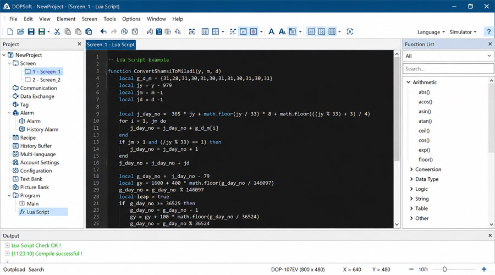Viewport: 495px width, 275px height.
Task: Click the Compile successful output message
Action: 47,254
